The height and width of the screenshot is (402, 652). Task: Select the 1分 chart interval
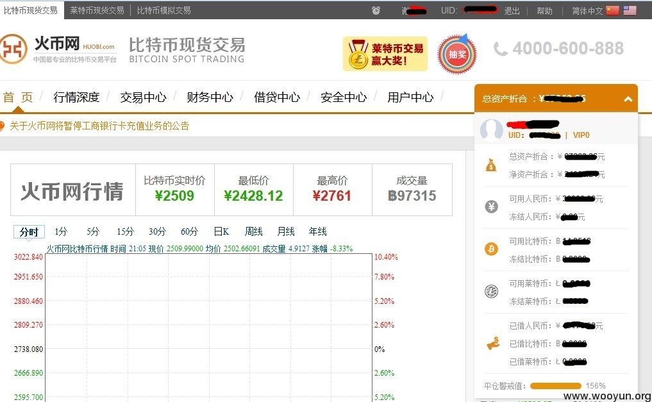61,231
